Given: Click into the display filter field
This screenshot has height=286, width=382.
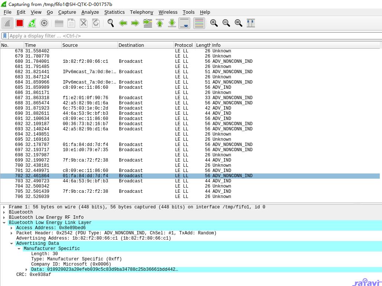Looking at the screenshot, I should (186, 36).
